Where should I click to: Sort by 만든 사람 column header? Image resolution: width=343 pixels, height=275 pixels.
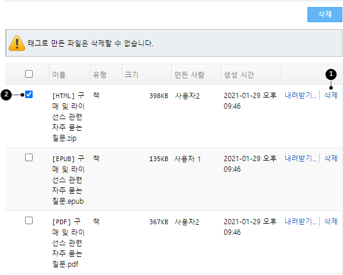[x=190, y=75]
